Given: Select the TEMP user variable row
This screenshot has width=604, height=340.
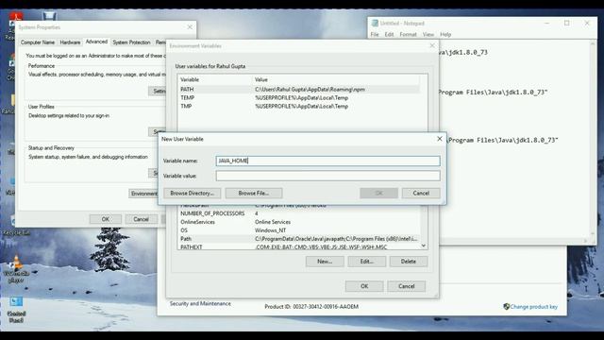Looking at the screenshot, I should pos(299,97).
